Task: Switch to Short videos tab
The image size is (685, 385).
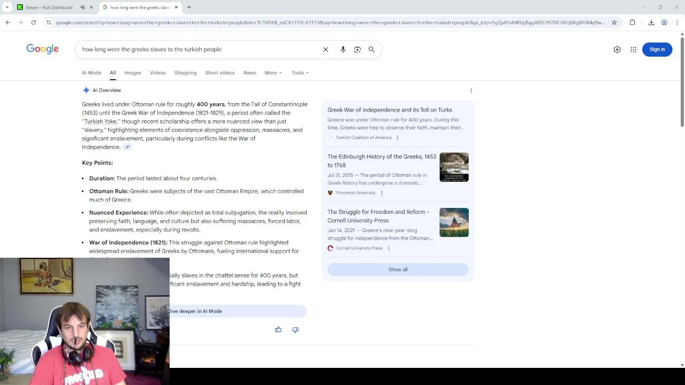Action: click(x=220, y=73)
